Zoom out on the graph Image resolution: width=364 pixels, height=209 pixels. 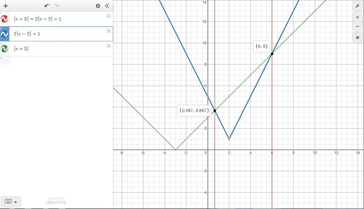358,27
